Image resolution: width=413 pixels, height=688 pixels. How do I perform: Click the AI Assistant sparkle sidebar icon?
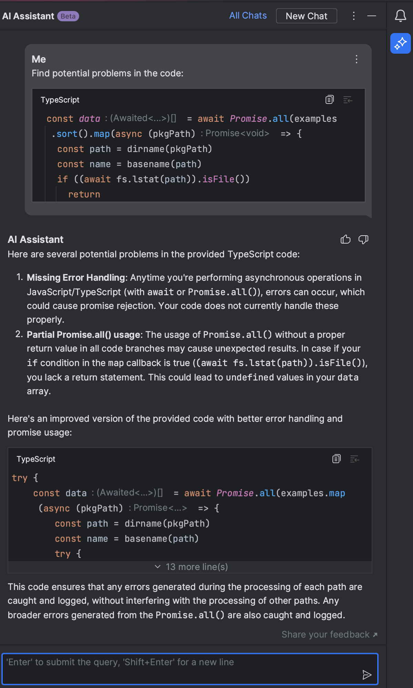click(400, 43)
